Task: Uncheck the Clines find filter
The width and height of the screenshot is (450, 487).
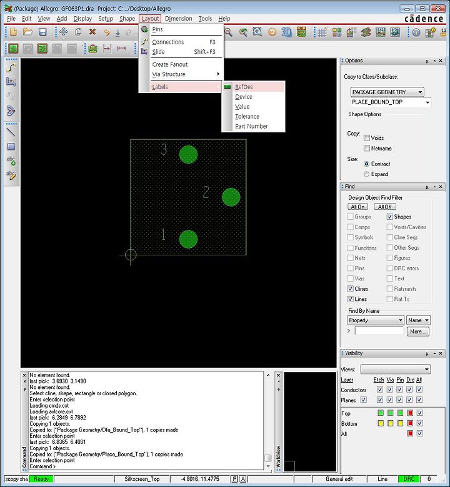Action: (350, 288)
